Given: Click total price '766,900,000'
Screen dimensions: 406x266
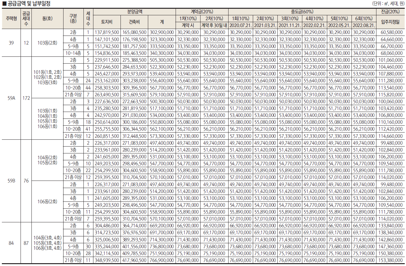Looking at the screenshot, I should pos(162,260).
